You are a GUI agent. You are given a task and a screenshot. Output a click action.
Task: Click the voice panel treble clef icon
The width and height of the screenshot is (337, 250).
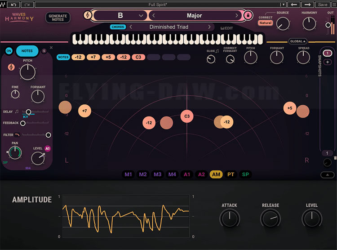click(11, 67)
